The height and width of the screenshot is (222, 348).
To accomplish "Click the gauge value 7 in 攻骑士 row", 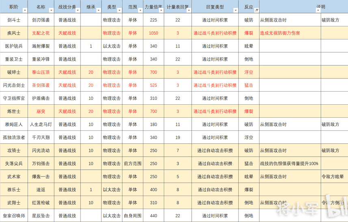I will [x=177, y=151].
